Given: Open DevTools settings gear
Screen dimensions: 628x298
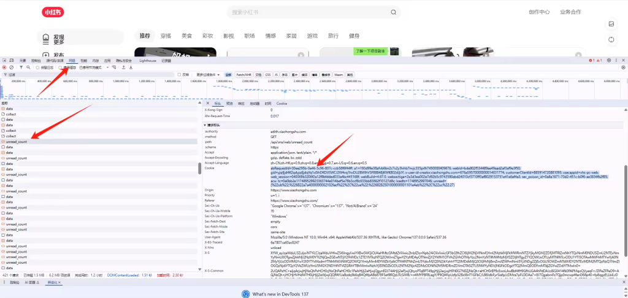Looking at the screenshot, I should click(609, 61).
